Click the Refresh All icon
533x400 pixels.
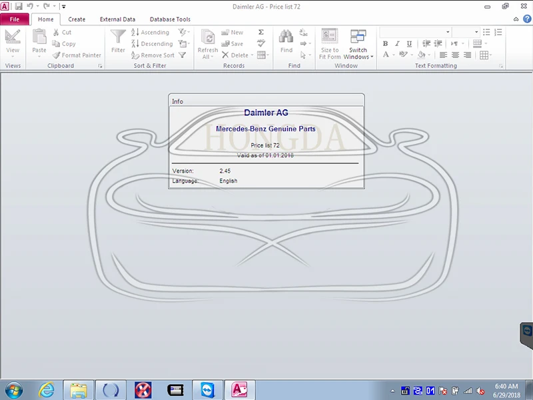(208, 37)
